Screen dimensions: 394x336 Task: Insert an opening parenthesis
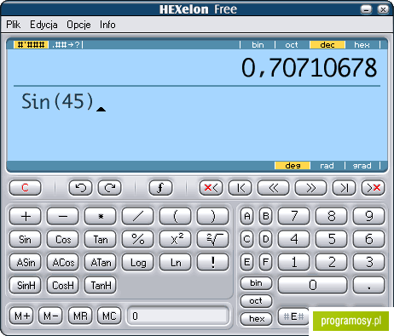coord(176,216)
